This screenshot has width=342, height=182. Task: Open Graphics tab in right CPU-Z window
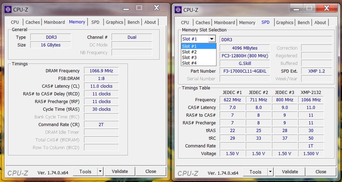tap(284, 22)
